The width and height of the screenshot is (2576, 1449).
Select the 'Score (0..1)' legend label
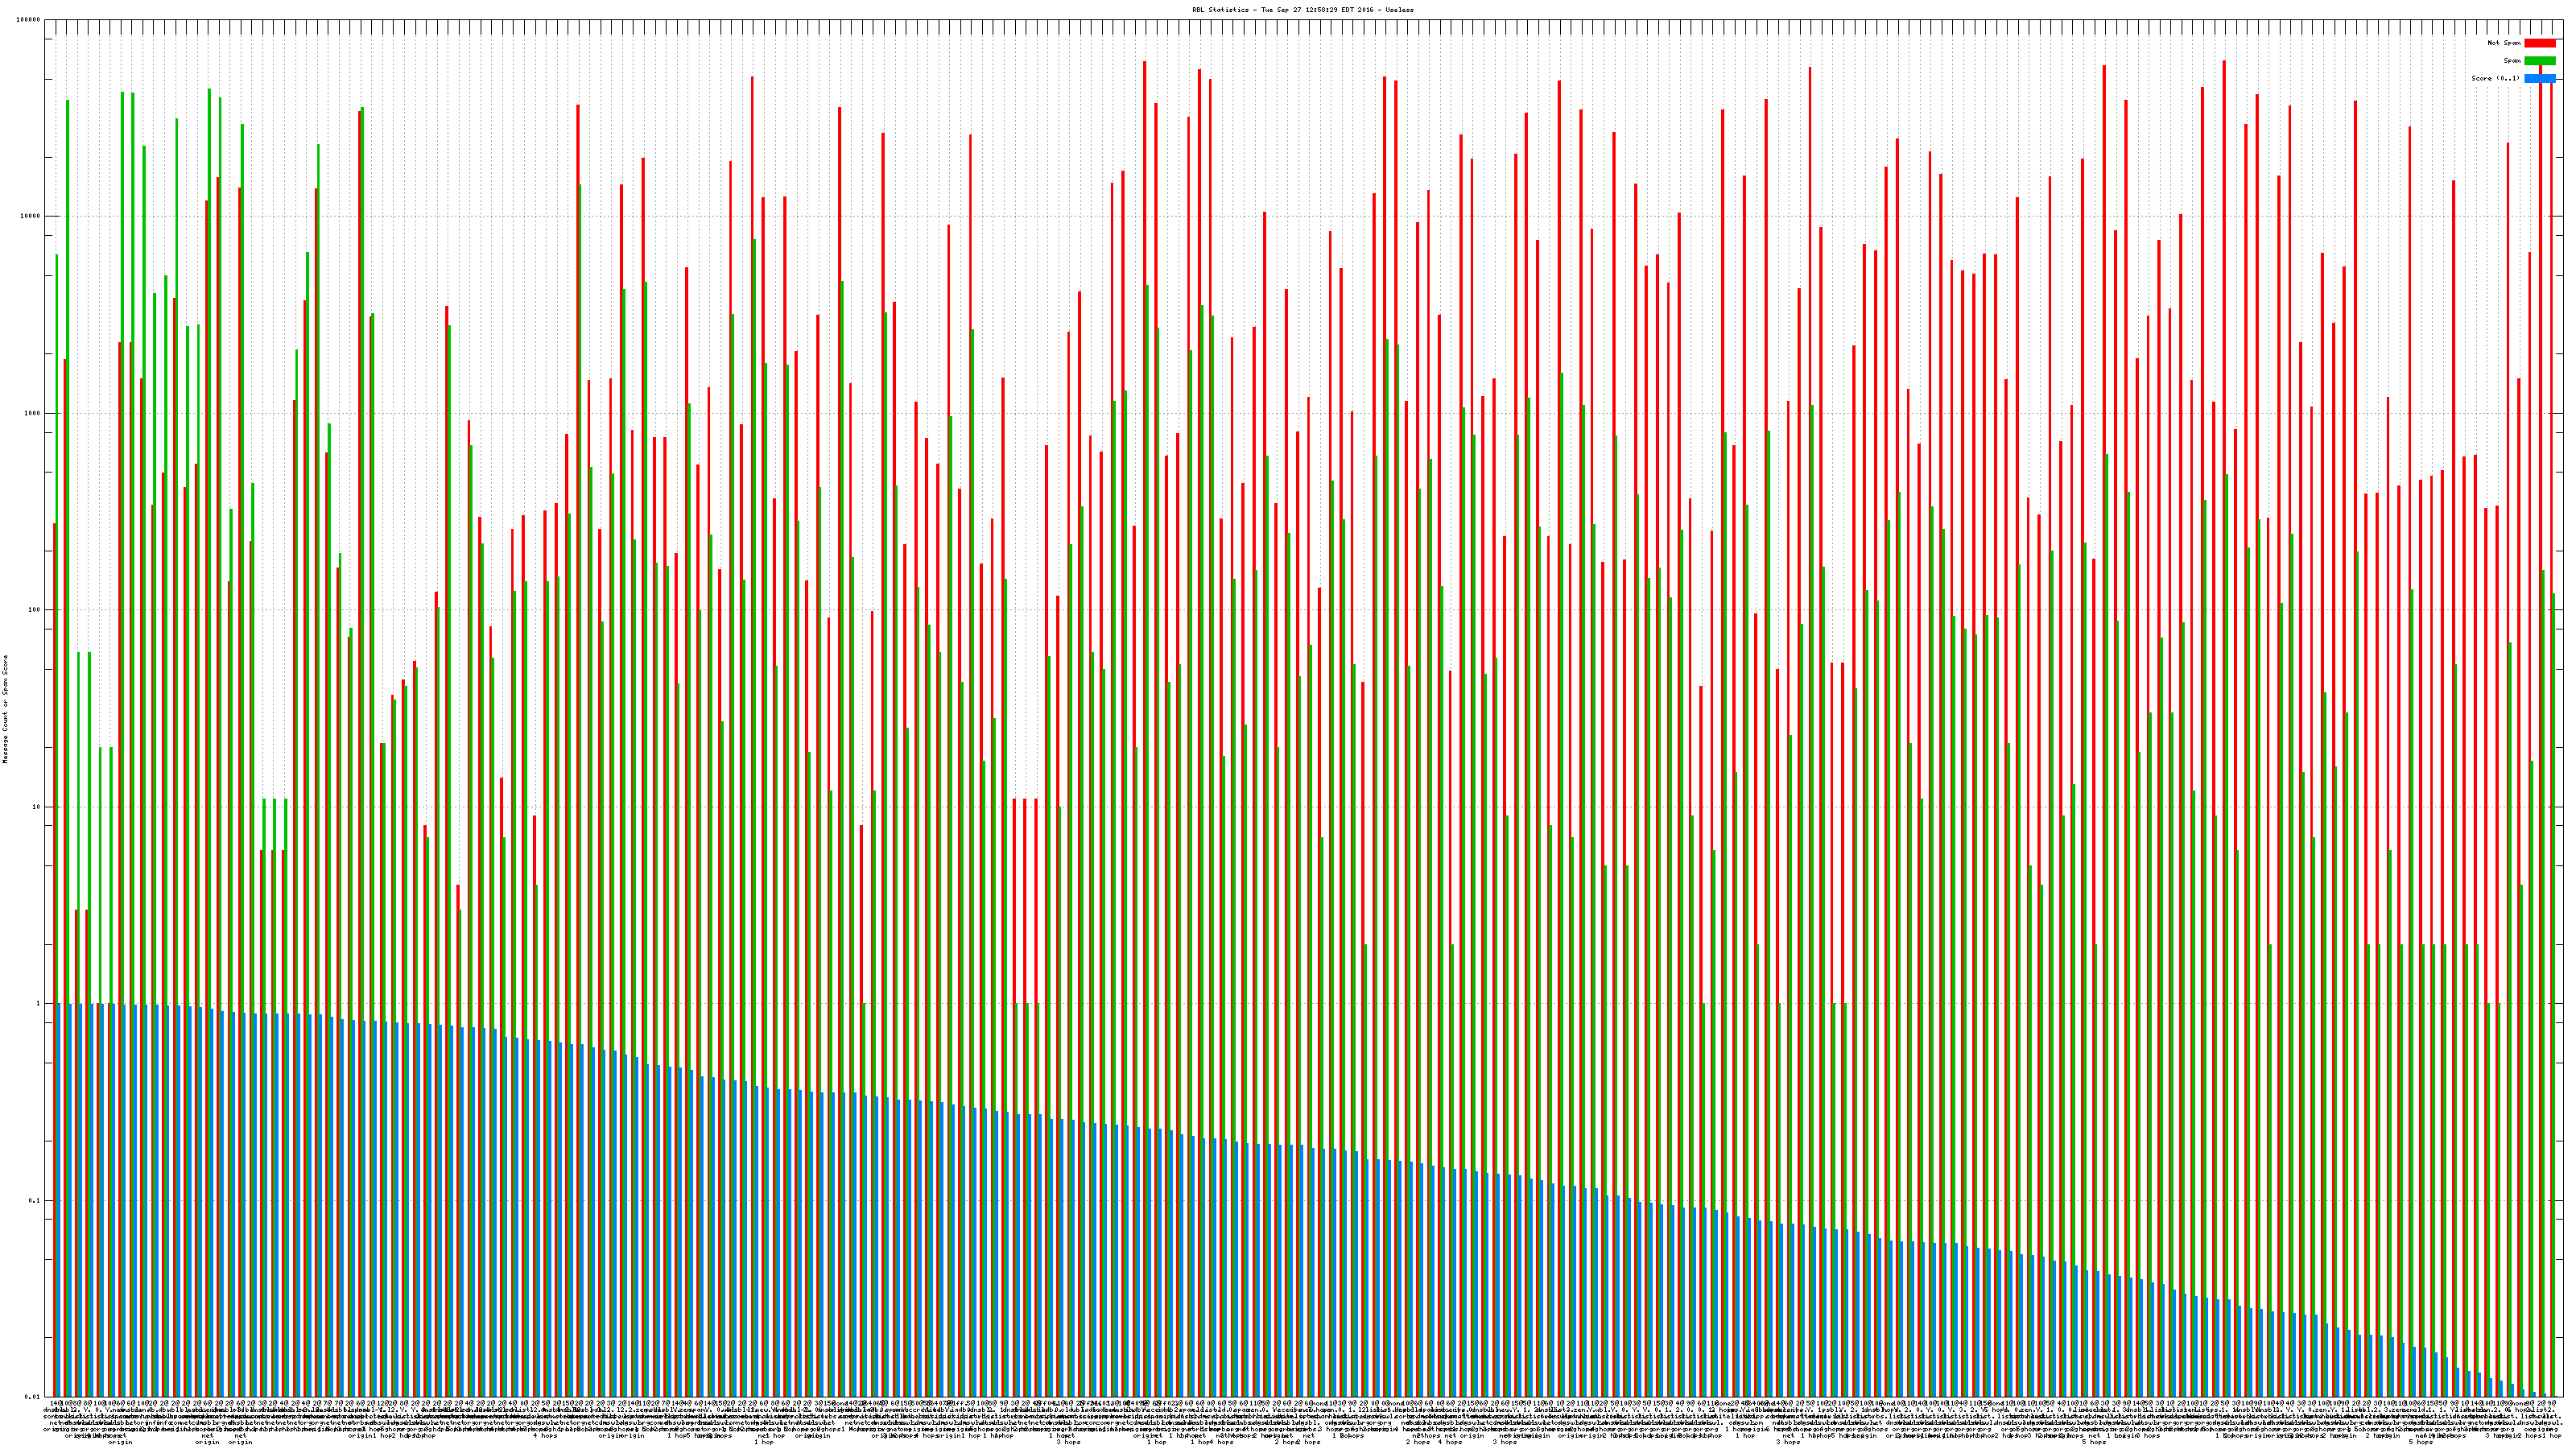click(2497, 78)
